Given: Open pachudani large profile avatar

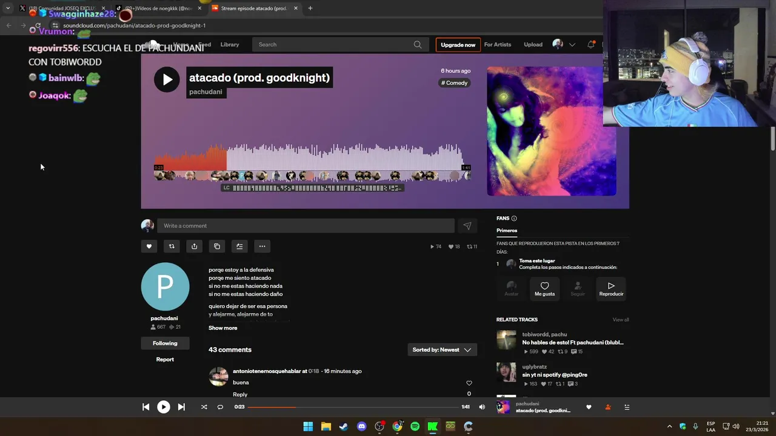Looking at the screenshot, I should click(x=165, y=286).
